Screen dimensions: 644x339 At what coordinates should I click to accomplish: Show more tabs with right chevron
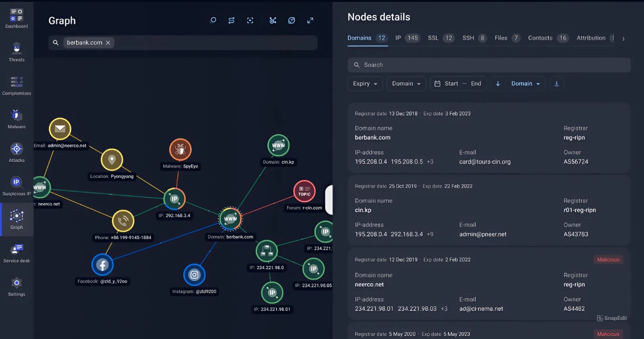tap(623, 39)
